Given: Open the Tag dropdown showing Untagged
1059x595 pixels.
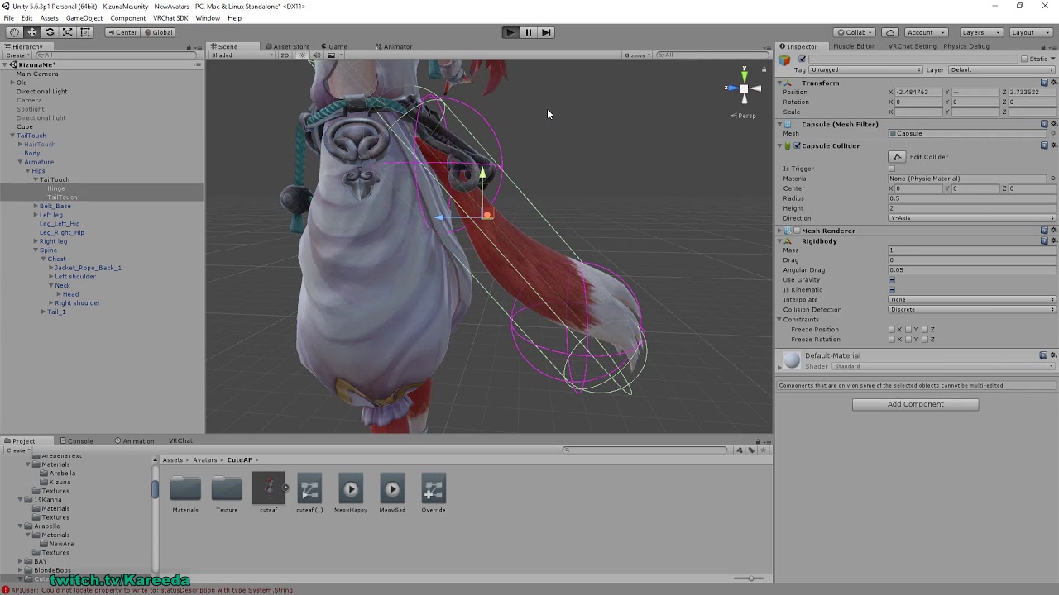Looking at the screenshot, I should coord(865,70).
